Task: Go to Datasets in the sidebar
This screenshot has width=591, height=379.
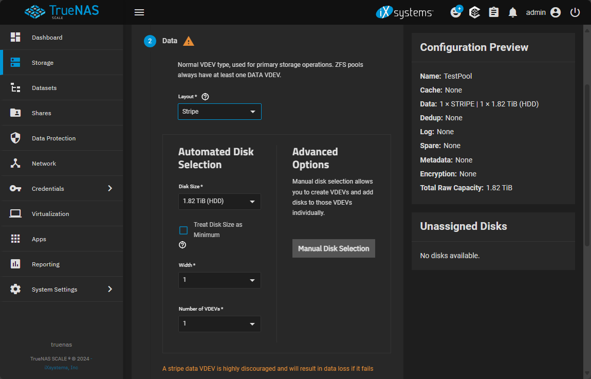Action: tap(44, 88)
